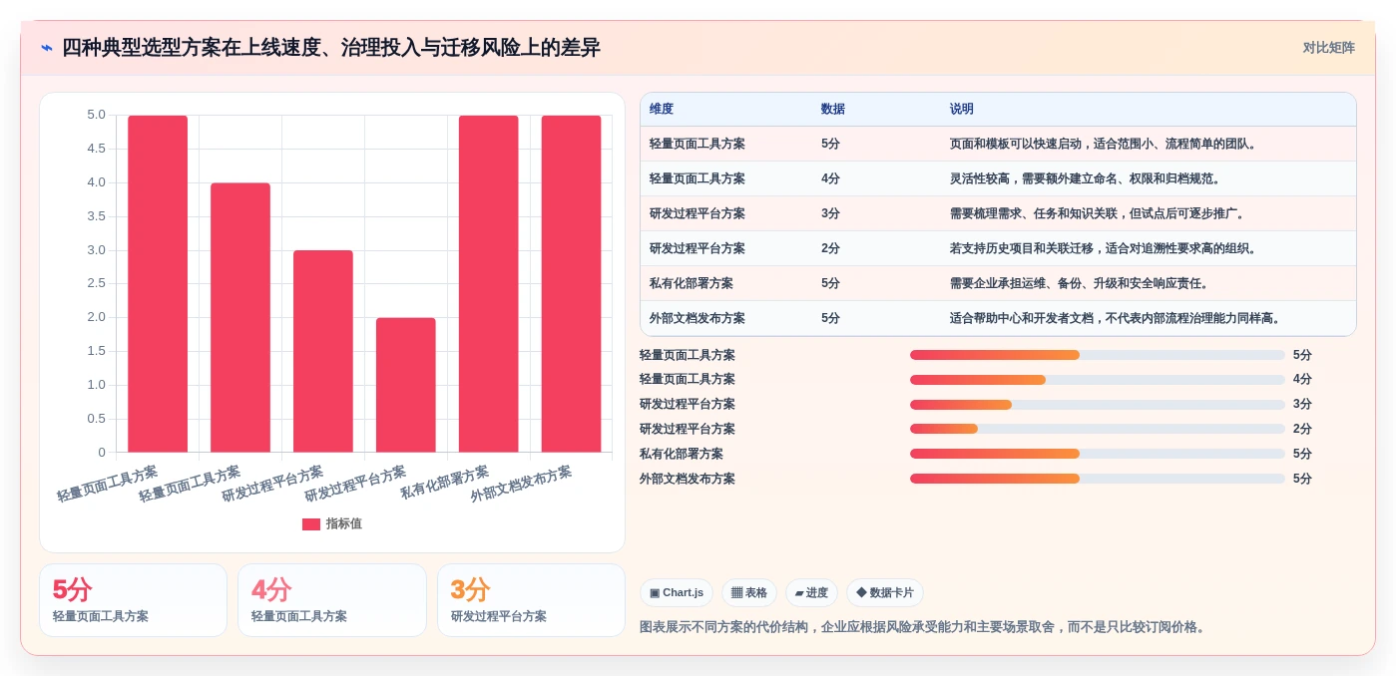Click the 维度 column header
The width and height of the screenshot is (1396, 676).
662,110
